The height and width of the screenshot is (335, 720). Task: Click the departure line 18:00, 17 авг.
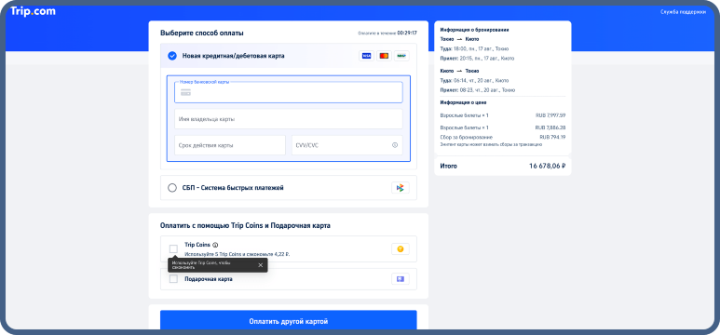click(x=474, y=48)
